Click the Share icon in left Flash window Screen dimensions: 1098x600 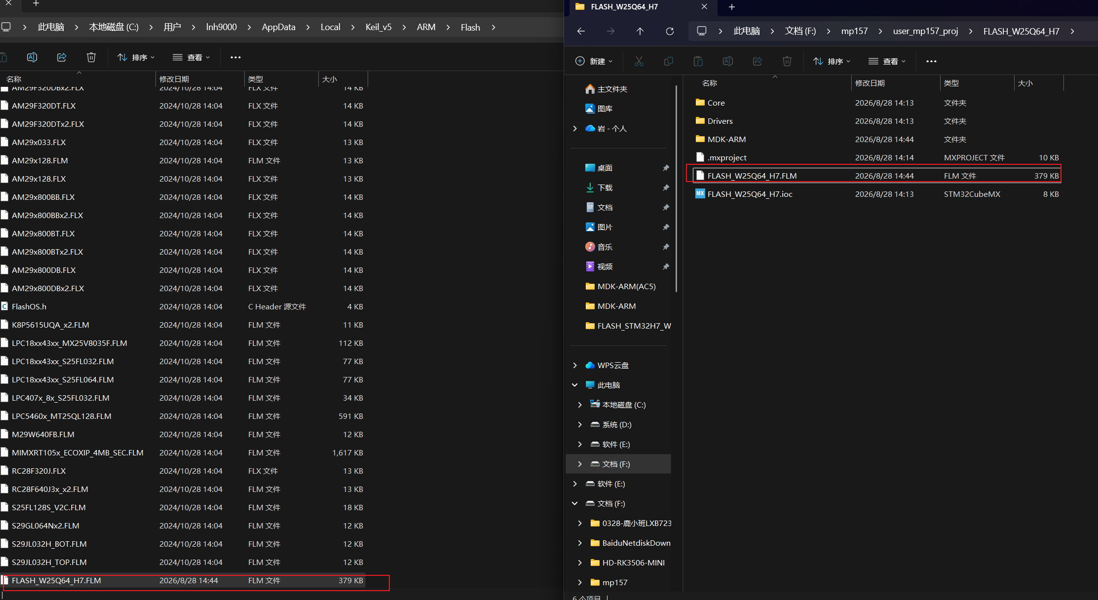tap(62, 57)
